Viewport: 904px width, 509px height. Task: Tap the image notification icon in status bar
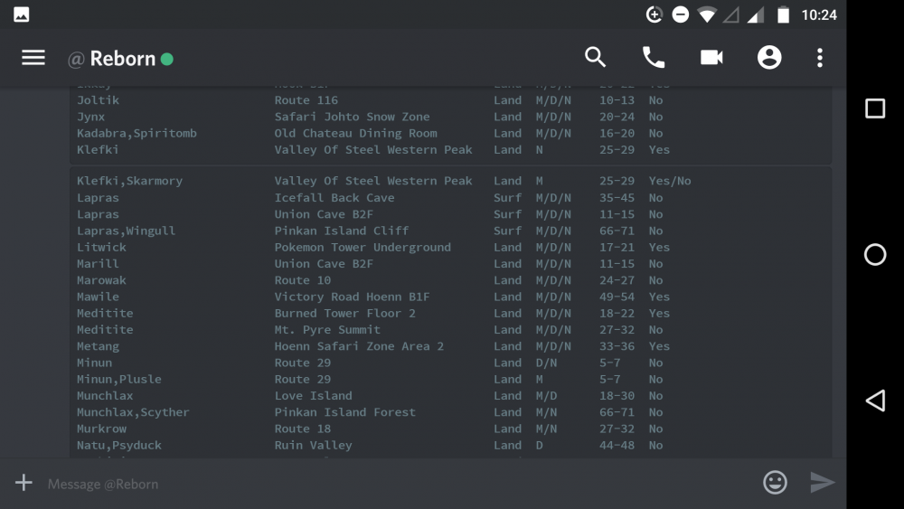(x=21, y=14)
